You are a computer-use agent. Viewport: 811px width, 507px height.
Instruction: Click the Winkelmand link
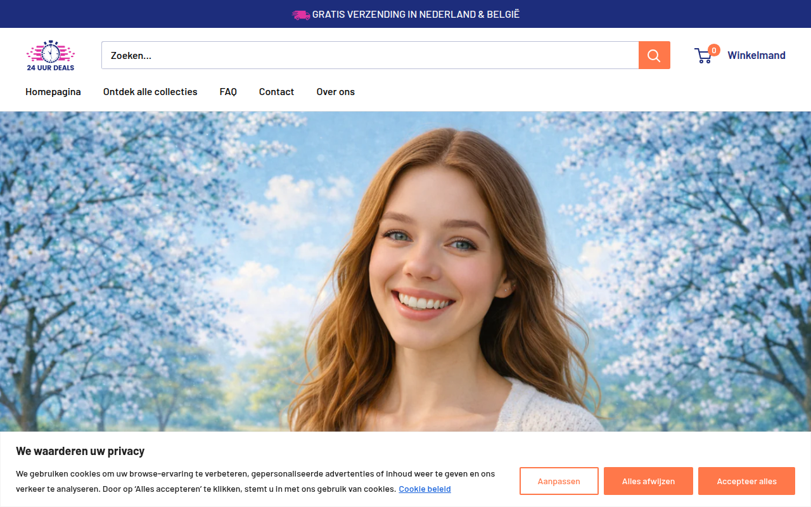pos(757,55)
